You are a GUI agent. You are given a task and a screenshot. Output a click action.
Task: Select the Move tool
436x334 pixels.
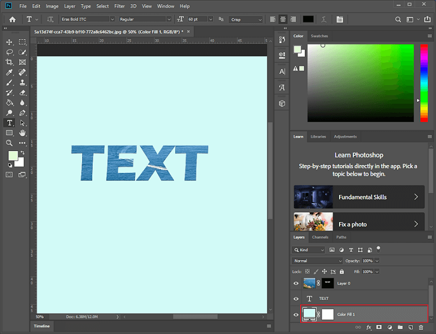pyautogui.click(x=9, y=41)
